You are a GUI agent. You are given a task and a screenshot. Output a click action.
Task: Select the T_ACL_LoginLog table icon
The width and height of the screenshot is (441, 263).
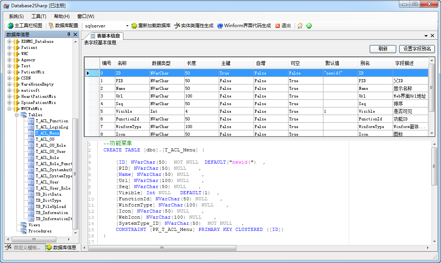31,127
